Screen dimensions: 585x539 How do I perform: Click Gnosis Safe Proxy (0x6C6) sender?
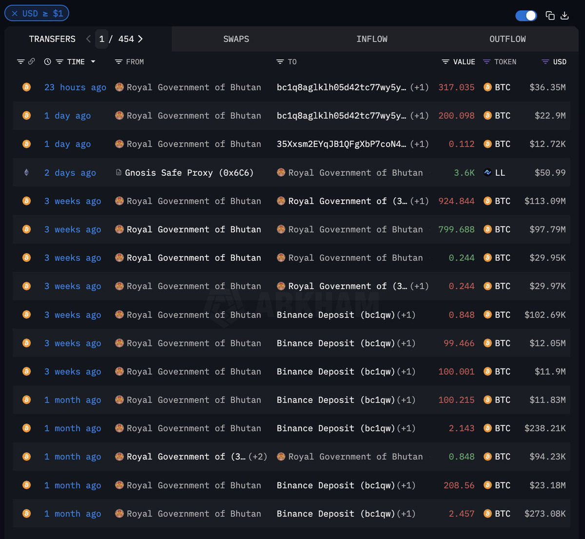point(189,173)
